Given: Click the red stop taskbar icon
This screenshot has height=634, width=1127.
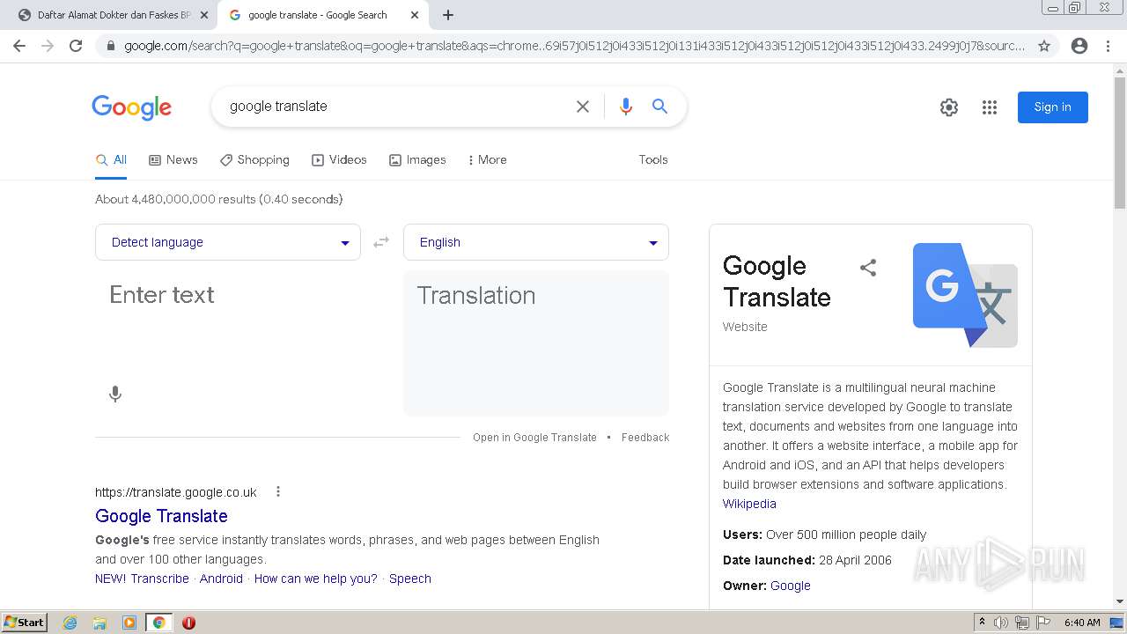Looking at the screenshot, I should pyautogui.click(x=188, y=623).
